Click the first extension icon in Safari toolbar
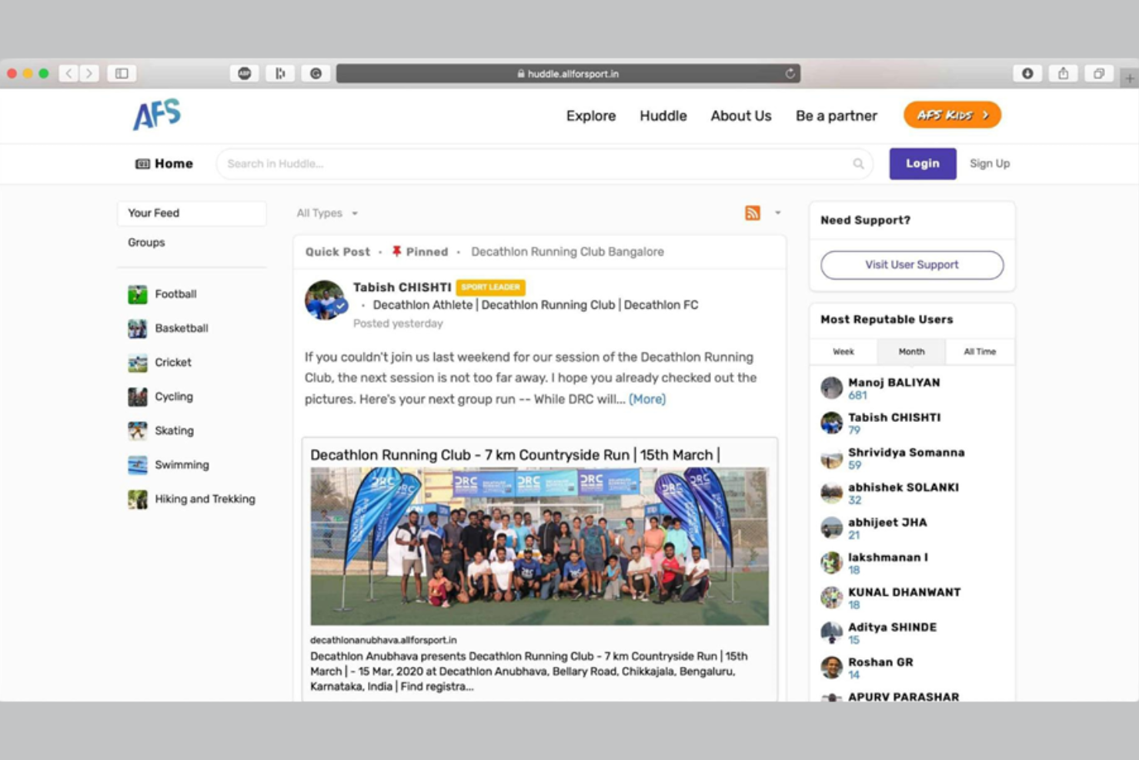The height and width of the screenshot is (760, 1139). pos(244,73)
